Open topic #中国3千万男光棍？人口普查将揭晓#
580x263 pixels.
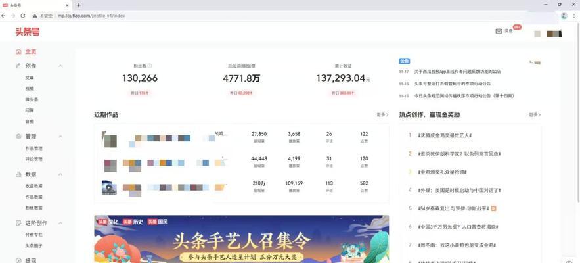tap(458, 227)
